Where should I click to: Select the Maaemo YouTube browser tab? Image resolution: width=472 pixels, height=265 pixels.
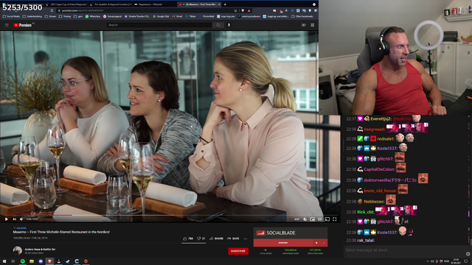pos(198,4)
